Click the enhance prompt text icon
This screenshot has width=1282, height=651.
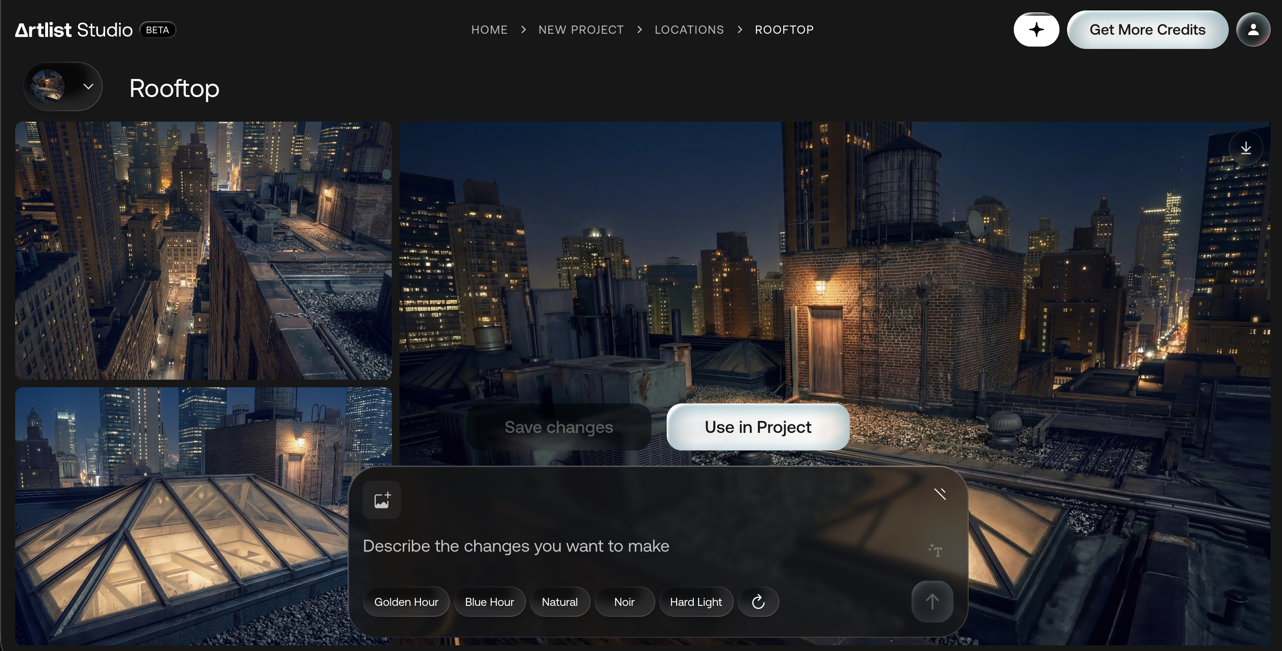pyautogui.click(x=935, y=550)
